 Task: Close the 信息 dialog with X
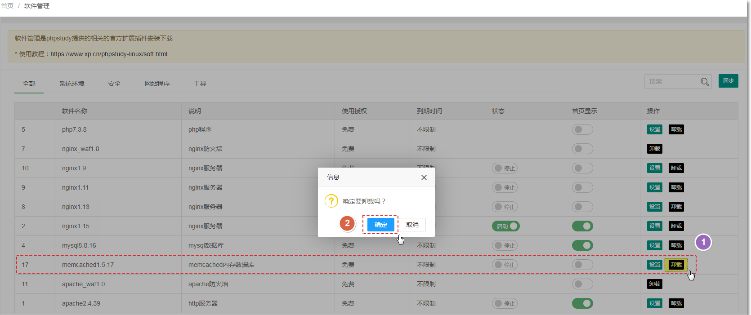[424, 177]
